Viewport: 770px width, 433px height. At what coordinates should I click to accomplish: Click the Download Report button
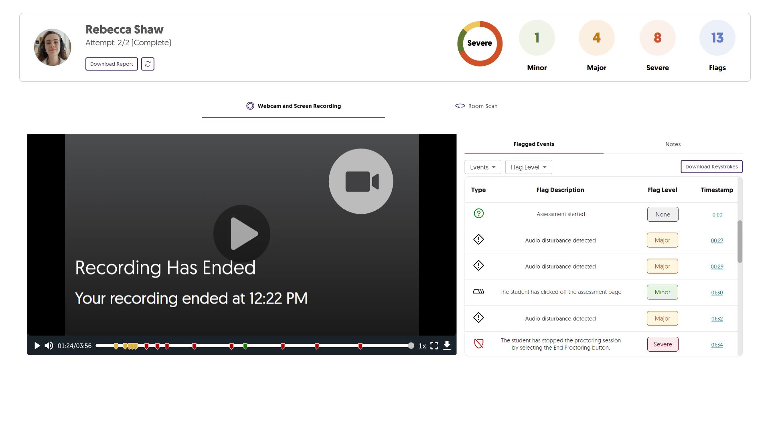111,64
